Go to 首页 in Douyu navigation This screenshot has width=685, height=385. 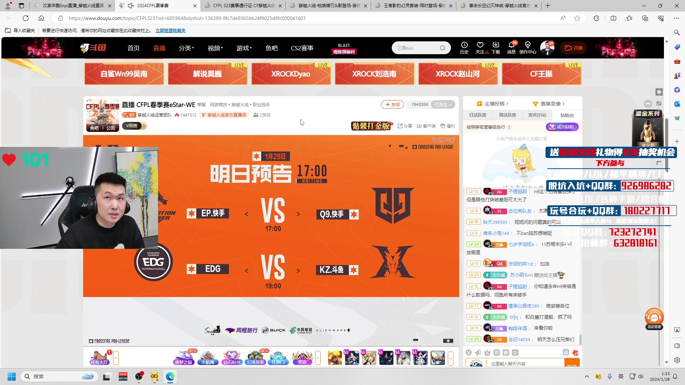point(134,48)
